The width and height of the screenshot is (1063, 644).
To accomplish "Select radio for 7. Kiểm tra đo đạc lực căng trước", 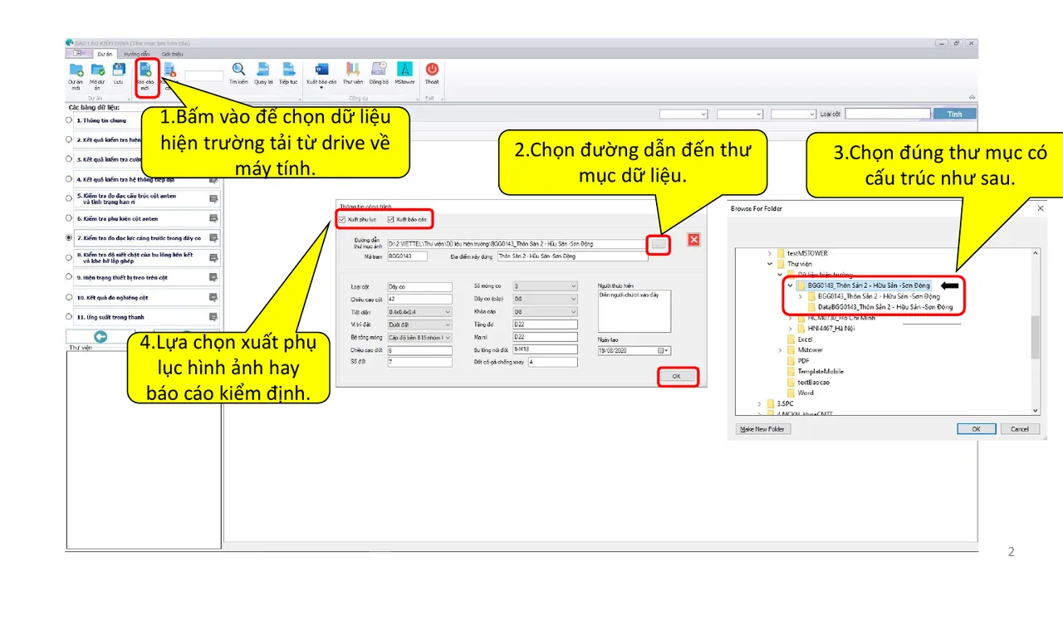I will coord(69,237).
